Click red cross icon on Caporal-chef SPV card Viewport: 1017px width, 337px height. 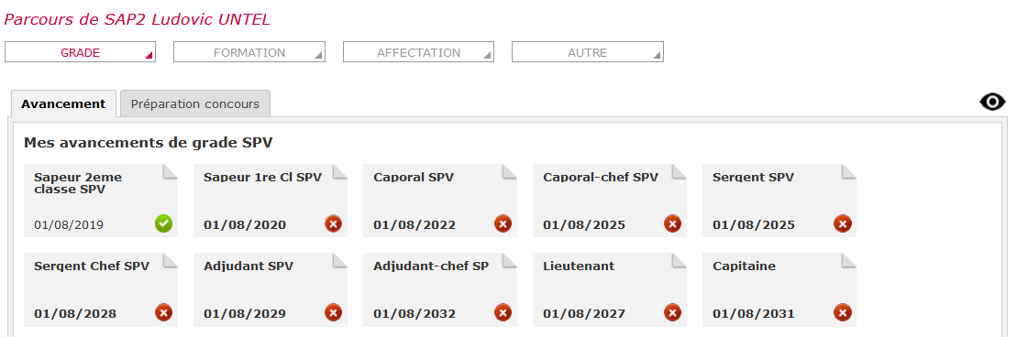(672, 224)
